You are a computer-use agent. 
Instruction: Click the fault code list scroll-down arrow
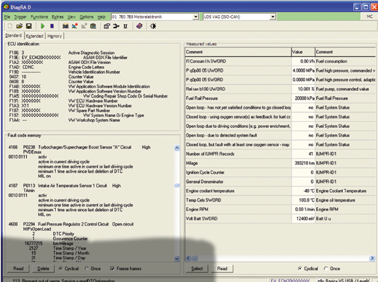[177, 259]
